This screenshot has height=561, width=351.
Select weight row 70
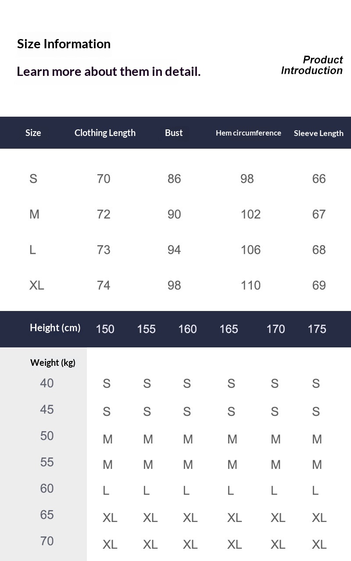pyautogui.click(x=47, y=541)
